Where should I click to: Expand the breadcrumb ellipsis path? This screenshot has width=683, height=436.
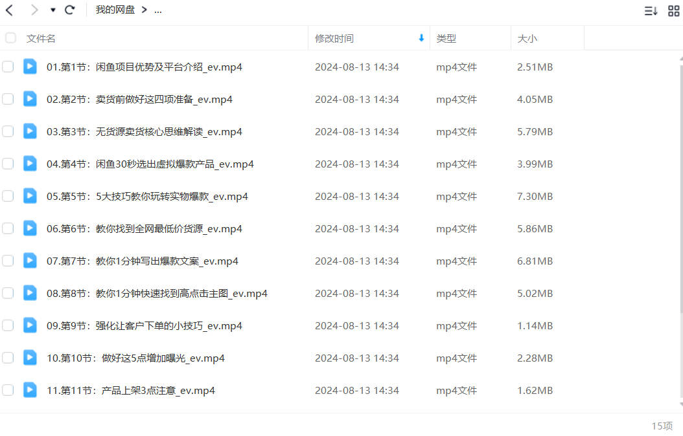tap(157, 10)
